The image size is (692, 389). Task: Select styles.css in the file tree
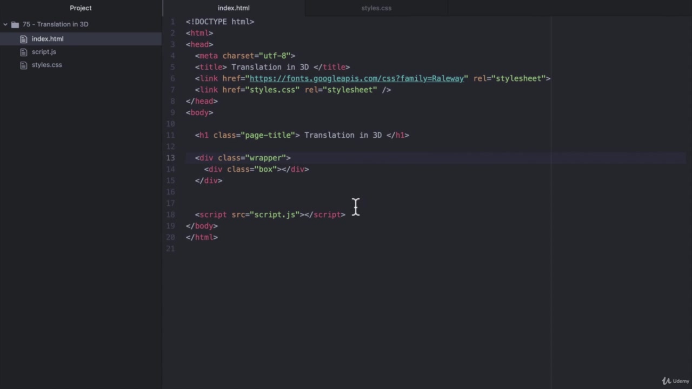point(46,64)
